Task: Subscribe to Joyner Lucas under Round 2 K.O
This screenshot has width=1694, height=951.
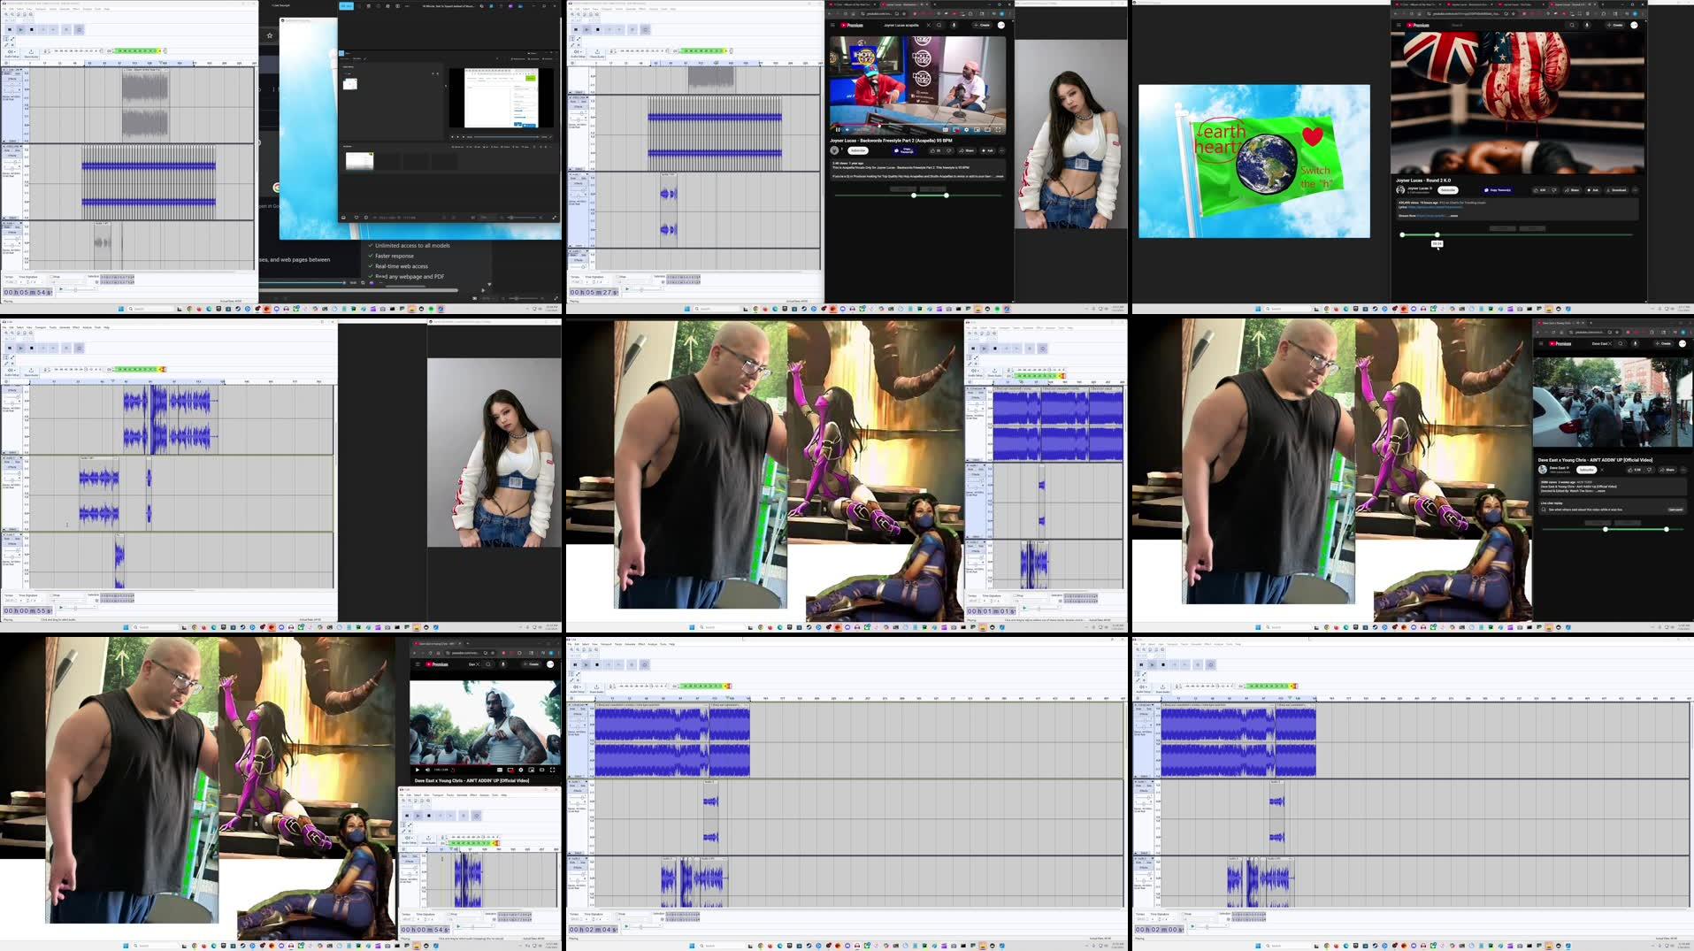Action: point(1448,189)
